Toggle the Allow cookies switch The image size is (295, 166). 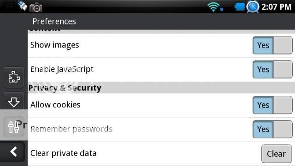coord(272,105)
